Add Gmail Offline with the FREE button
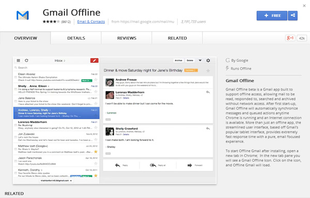 tap(272, 15)
